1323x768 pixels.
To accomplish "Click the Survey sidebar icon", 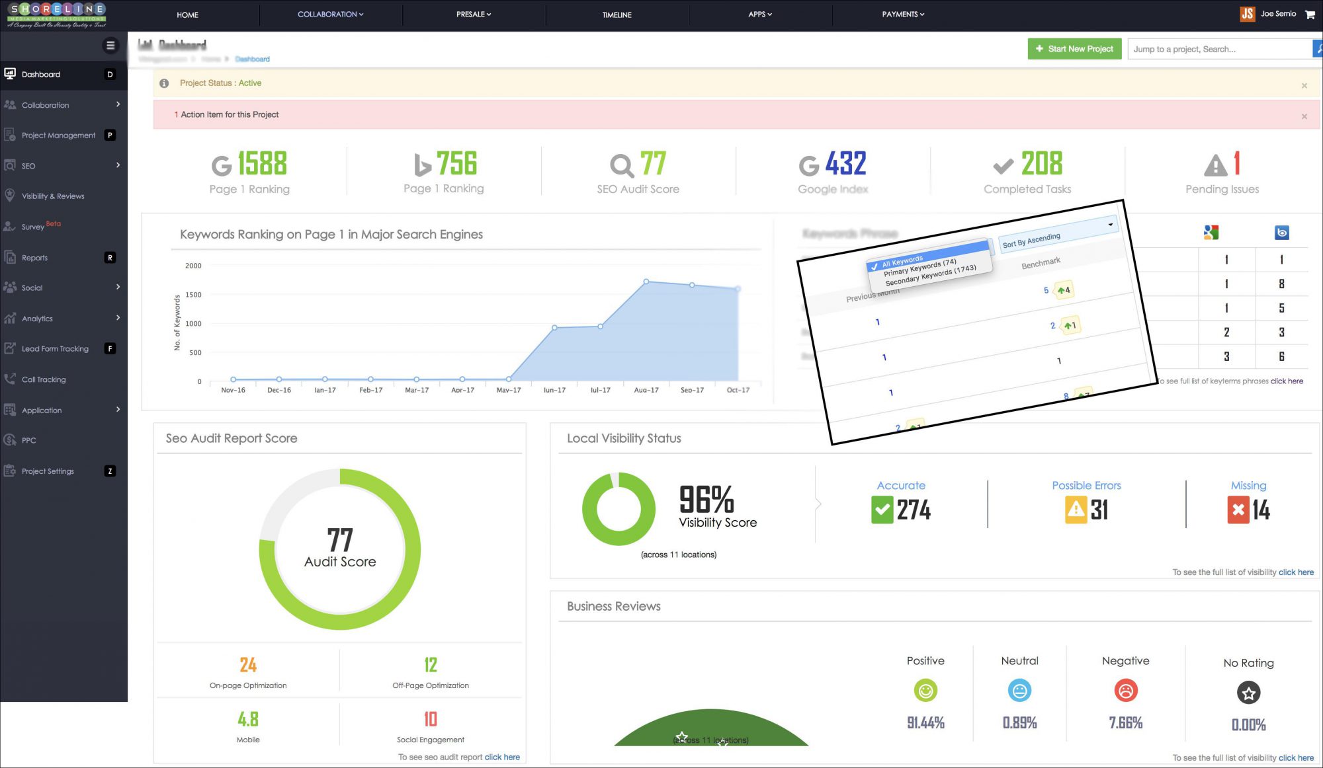I will (x=10, y=226).
